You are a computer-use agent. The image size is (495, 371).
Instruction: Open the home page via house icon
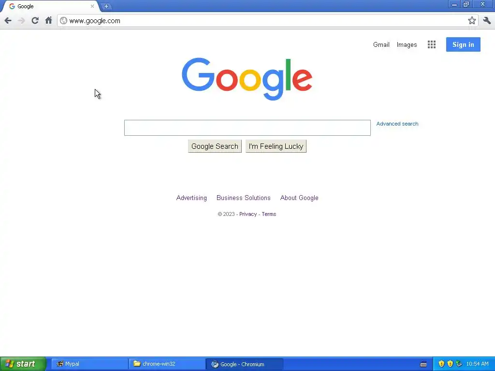click(48, 21)
